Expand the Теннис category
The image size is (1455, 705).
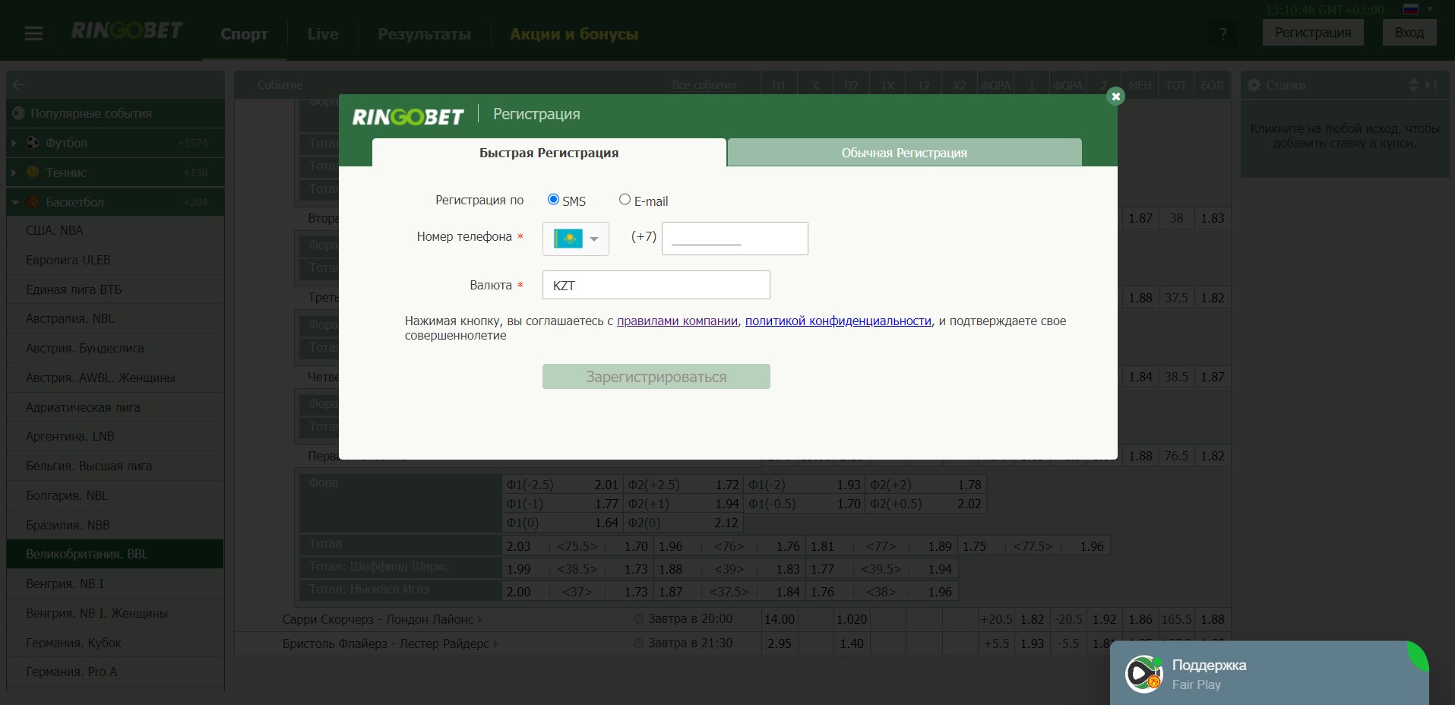[14, 172]
